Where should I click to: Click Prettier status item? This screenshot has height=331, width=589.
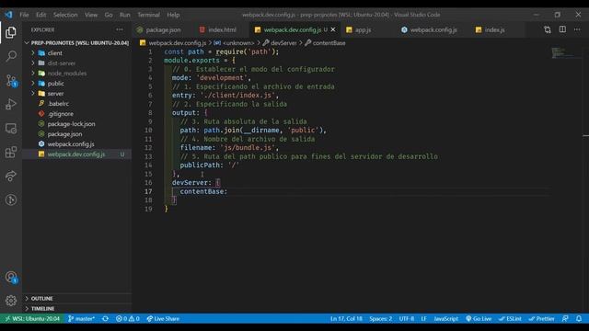coord(541,319)
